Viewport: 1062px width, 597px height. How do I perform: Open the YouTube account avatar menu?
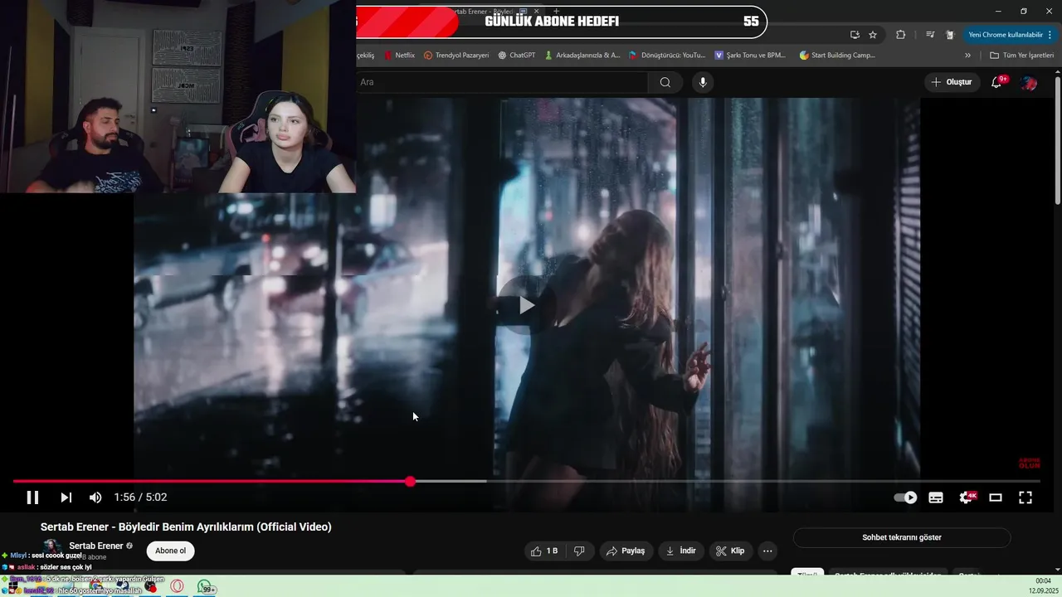coord(1029,82)
